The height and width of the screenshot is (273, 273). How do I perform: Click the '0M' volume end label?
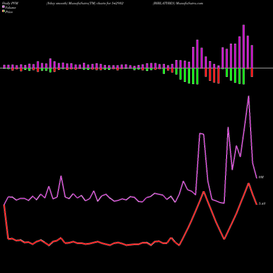pos(261,177)
